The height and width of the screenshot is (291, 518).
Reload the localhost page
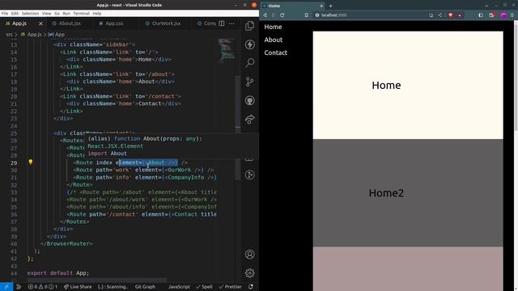pos(282,15)
